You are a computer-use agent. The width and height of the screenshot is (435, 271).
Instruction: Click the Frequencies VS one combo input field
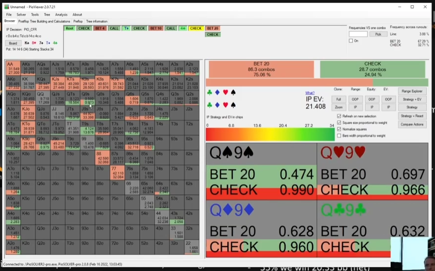click(x=358, y=34)
